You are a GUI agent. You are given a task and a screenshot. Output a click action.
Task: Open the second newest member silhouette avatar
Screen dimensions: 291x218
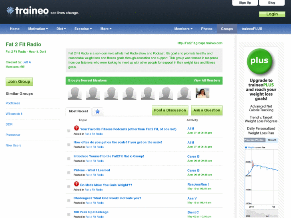coord(93,93)
